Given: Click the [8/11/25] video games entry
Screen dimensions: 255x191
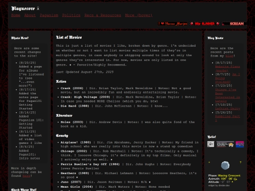Looking at the screenshot, I should click(30, 137).
